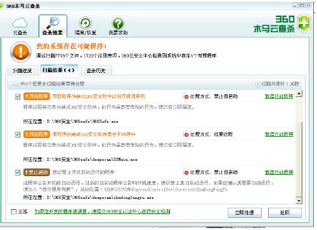
Task: Open the green false-report certification link
Action: pyautogui.click(x=102, y=212)
